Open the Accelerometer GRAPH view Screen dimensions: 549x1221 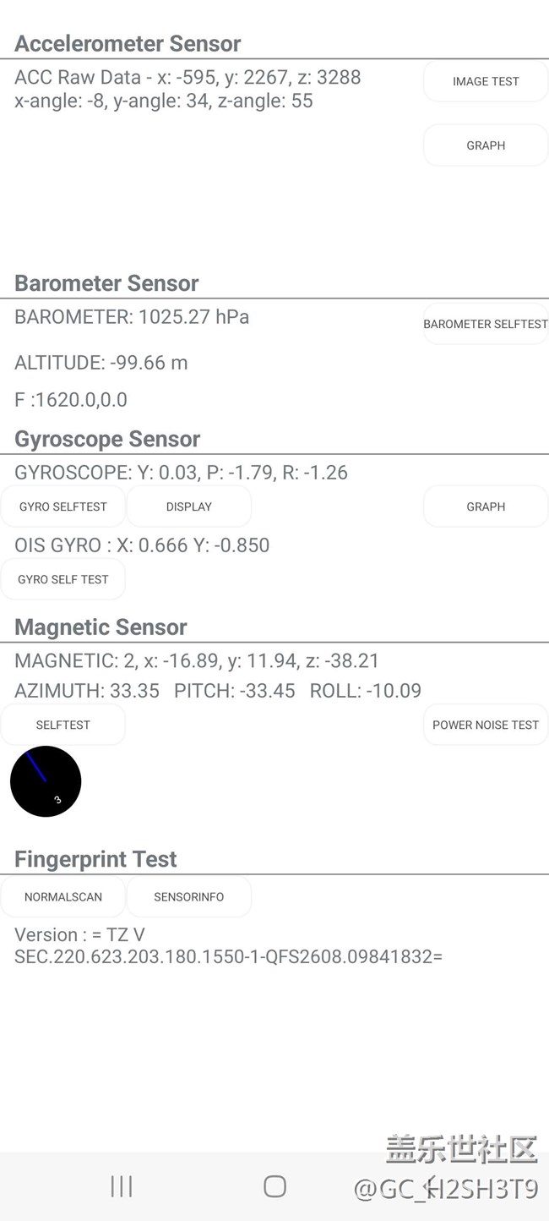(x=486, y=145)
